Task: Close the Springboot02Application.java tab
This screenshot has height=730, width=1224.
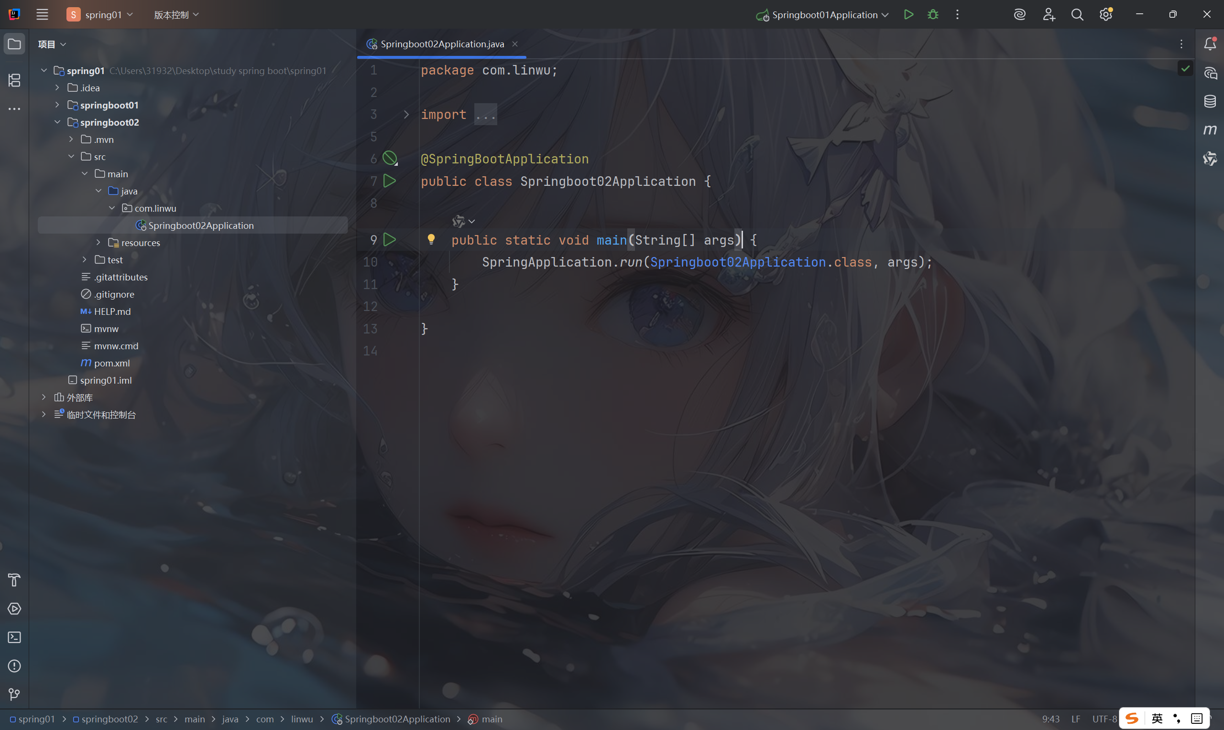Action: [515, 44]
